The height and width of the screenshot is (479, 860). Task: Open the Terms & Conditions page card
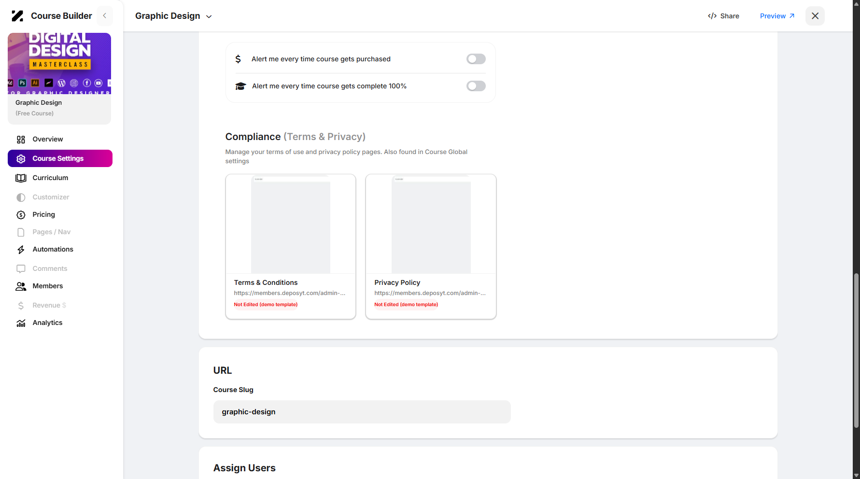pos(291,247)
